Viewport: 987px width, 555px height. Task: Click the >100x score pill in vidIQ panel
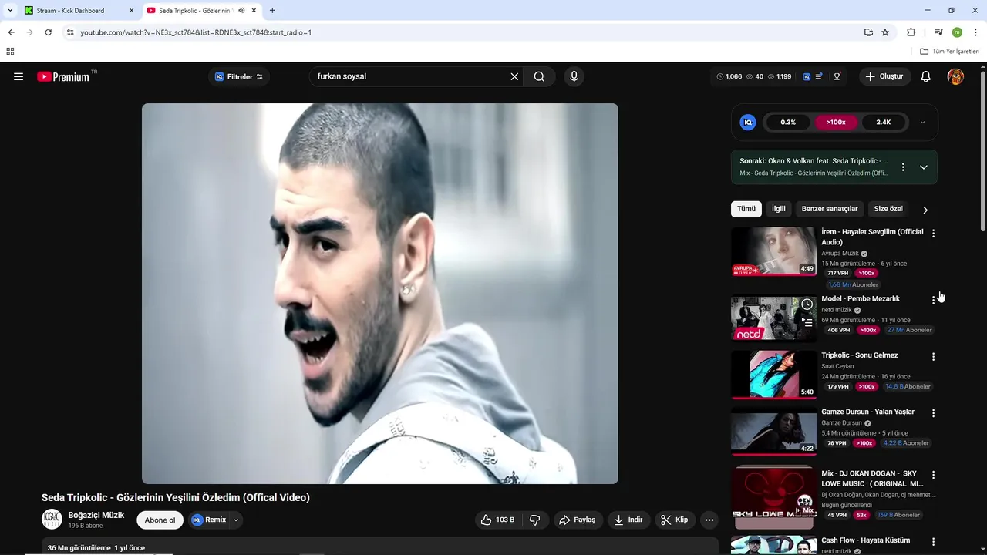(836, 122)
